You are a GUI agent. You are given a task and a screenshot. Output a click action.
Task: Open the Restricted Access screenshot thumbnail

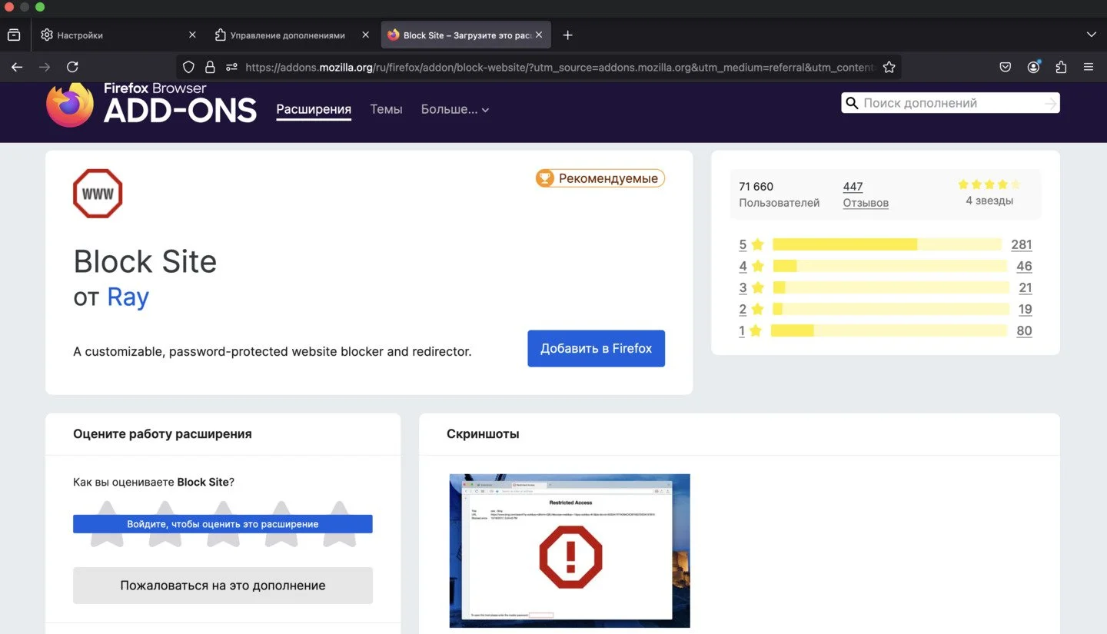click(570, 550)
